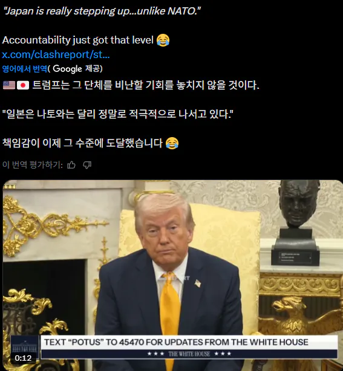Click the "영어에서 번역" translation link

coord(25,69)
